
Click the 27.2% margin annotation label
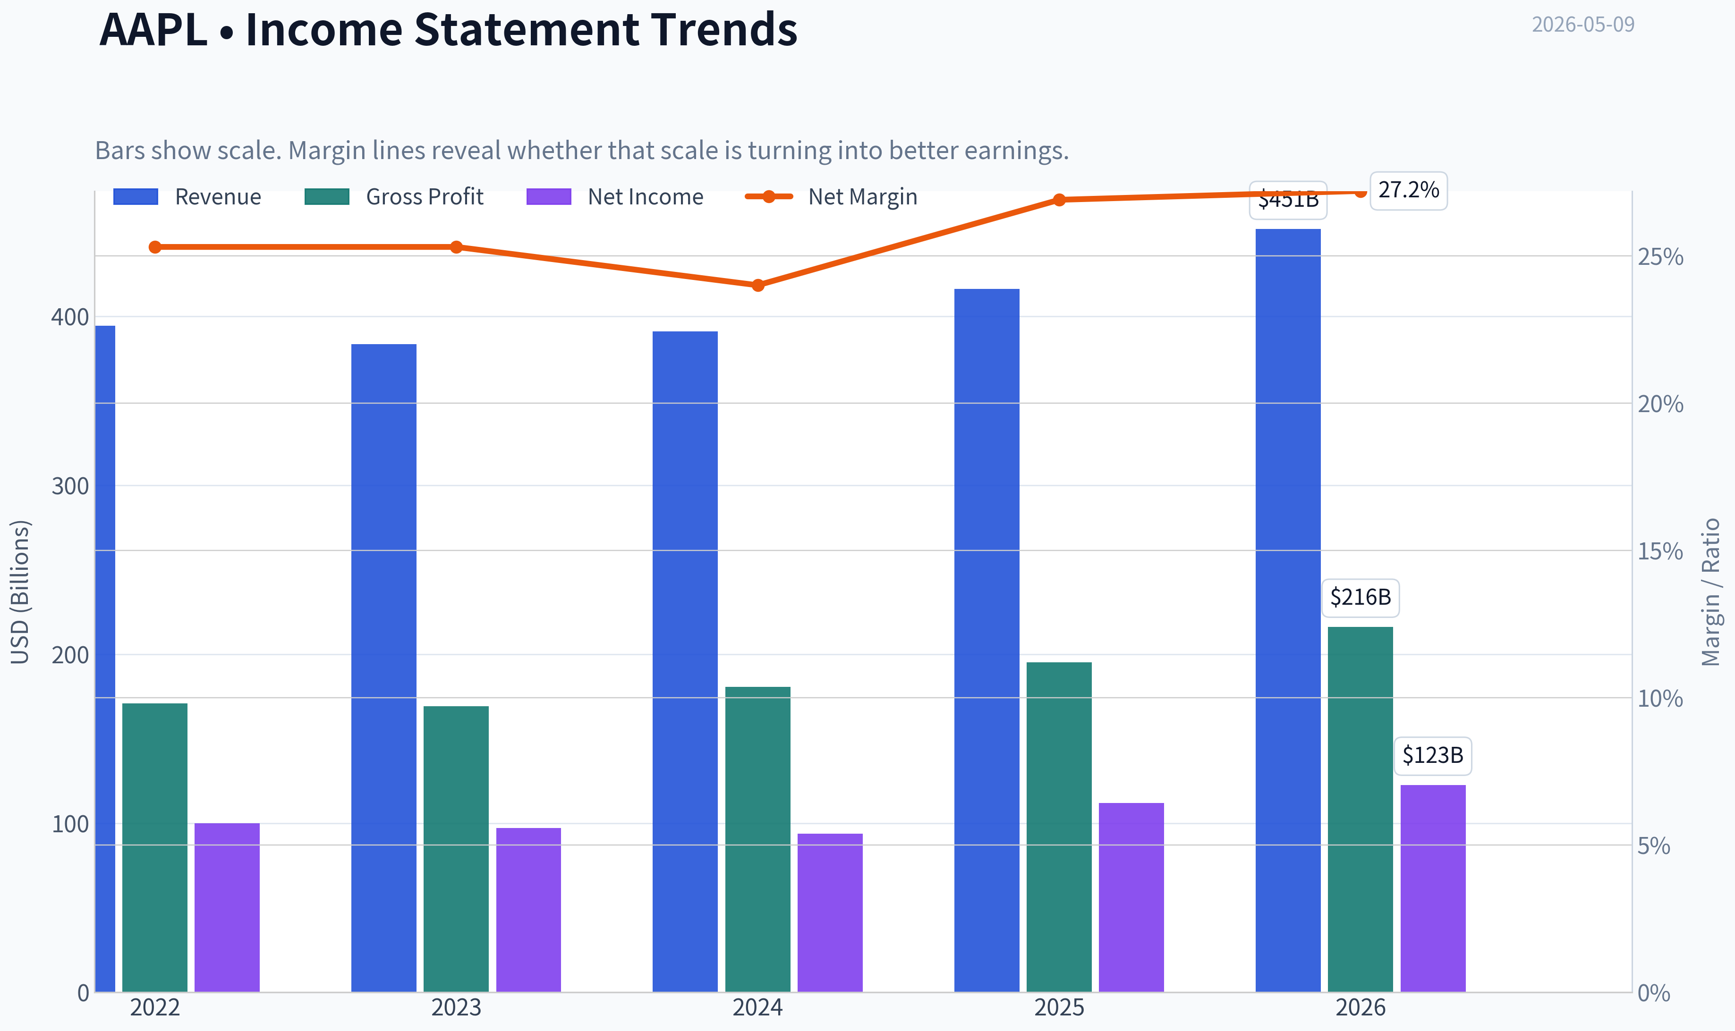pyautogui.click(x=1408, y=190)
